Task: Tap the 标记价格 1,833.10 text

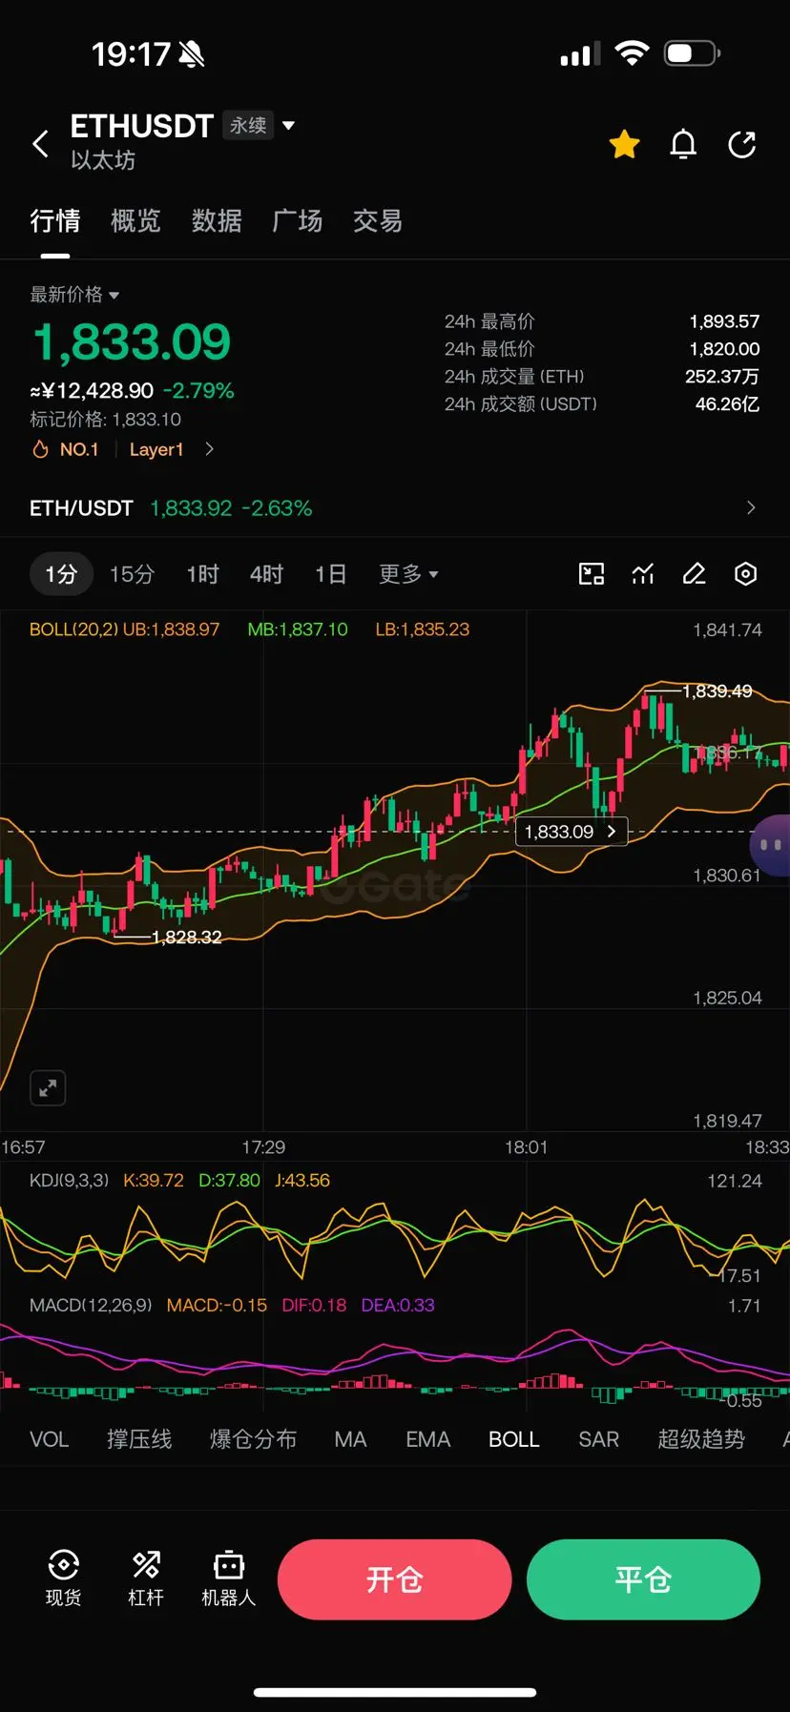Action: (105, 420)
